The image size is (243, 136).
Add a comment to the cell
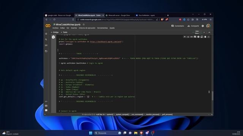coord(195,37)
